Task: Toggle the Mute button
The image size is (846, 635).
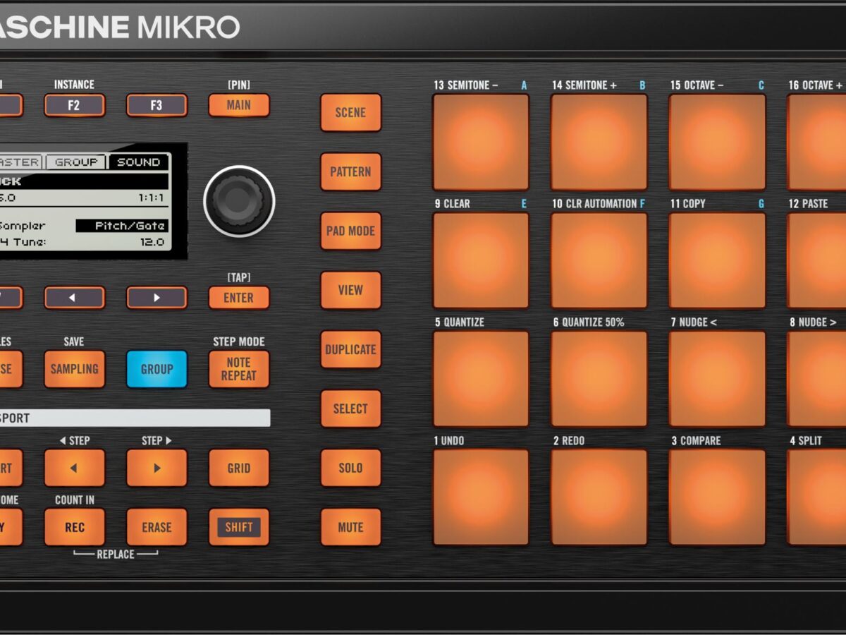Action: tap(350, 527)
